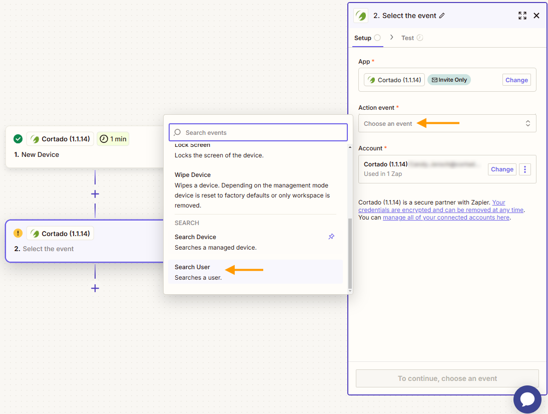Close the Select the event panel

[x=536, y=16]
